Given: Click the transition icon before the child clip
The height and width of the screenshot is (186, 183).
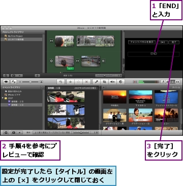Looking at the screenshot, I should pos(51,41).
